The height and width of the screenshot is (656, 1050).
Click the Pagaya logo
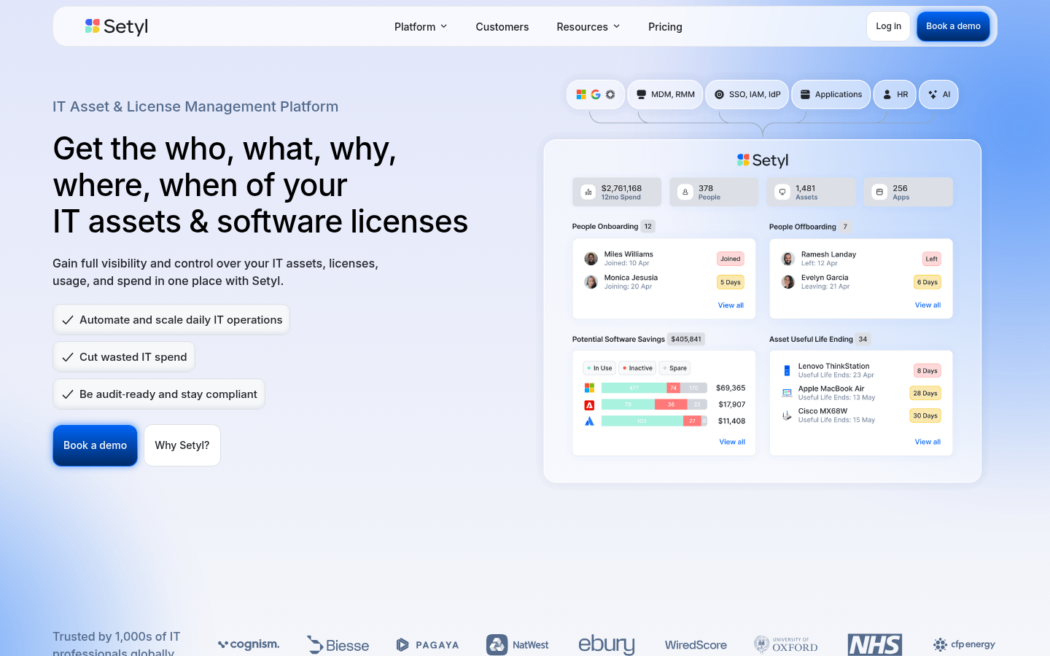(427, 645)
